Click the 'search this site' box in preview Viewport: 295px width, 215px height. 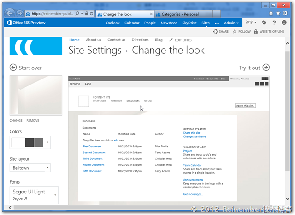245,106
